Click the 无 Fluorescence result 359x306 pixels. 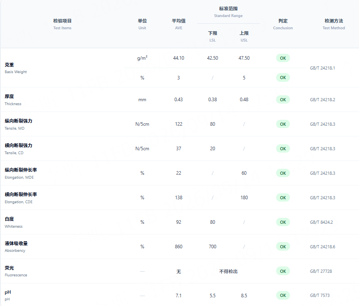coord(179,272)
